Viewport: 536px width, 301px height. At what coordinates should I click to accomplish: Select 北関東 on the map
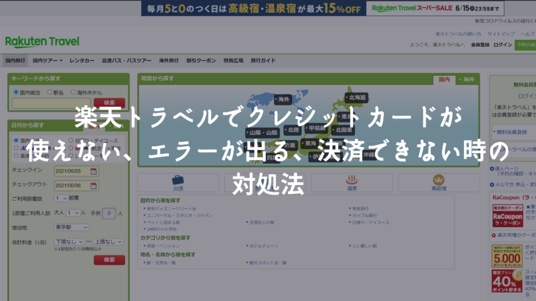click(343, 130)
